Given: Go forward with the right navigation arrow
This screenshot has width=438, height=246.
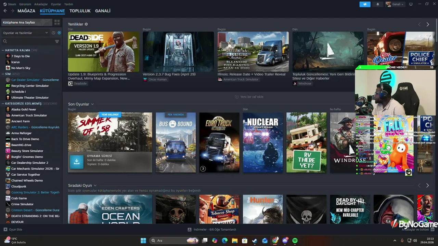Looking at the screenshot, I should pyautogui.click(x=12, y=11).
